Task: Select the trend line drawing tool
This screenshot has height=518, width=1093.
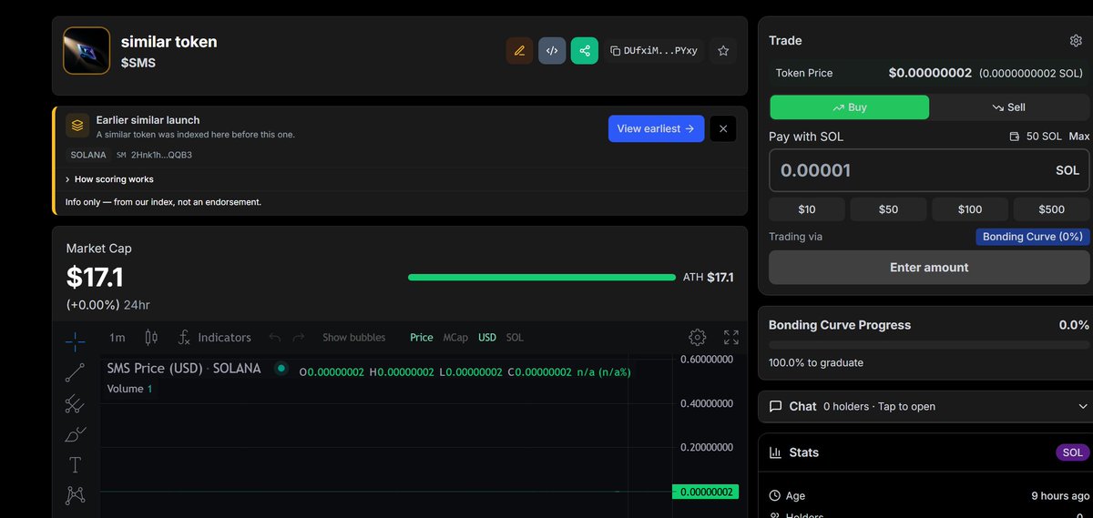Action: (x=75, y=372)
